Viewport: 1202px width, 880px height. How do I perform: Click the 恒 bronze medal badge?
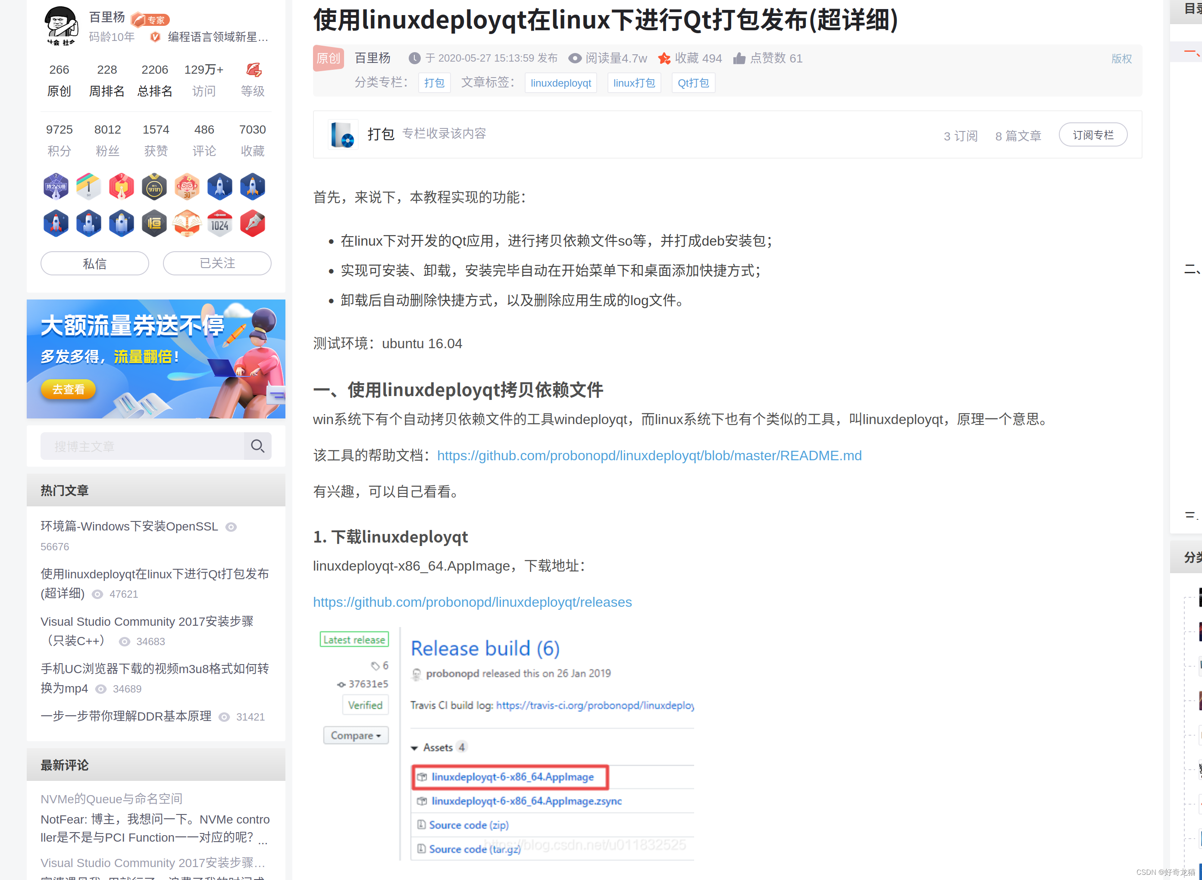pyautogui.click(x=154, y=223)
